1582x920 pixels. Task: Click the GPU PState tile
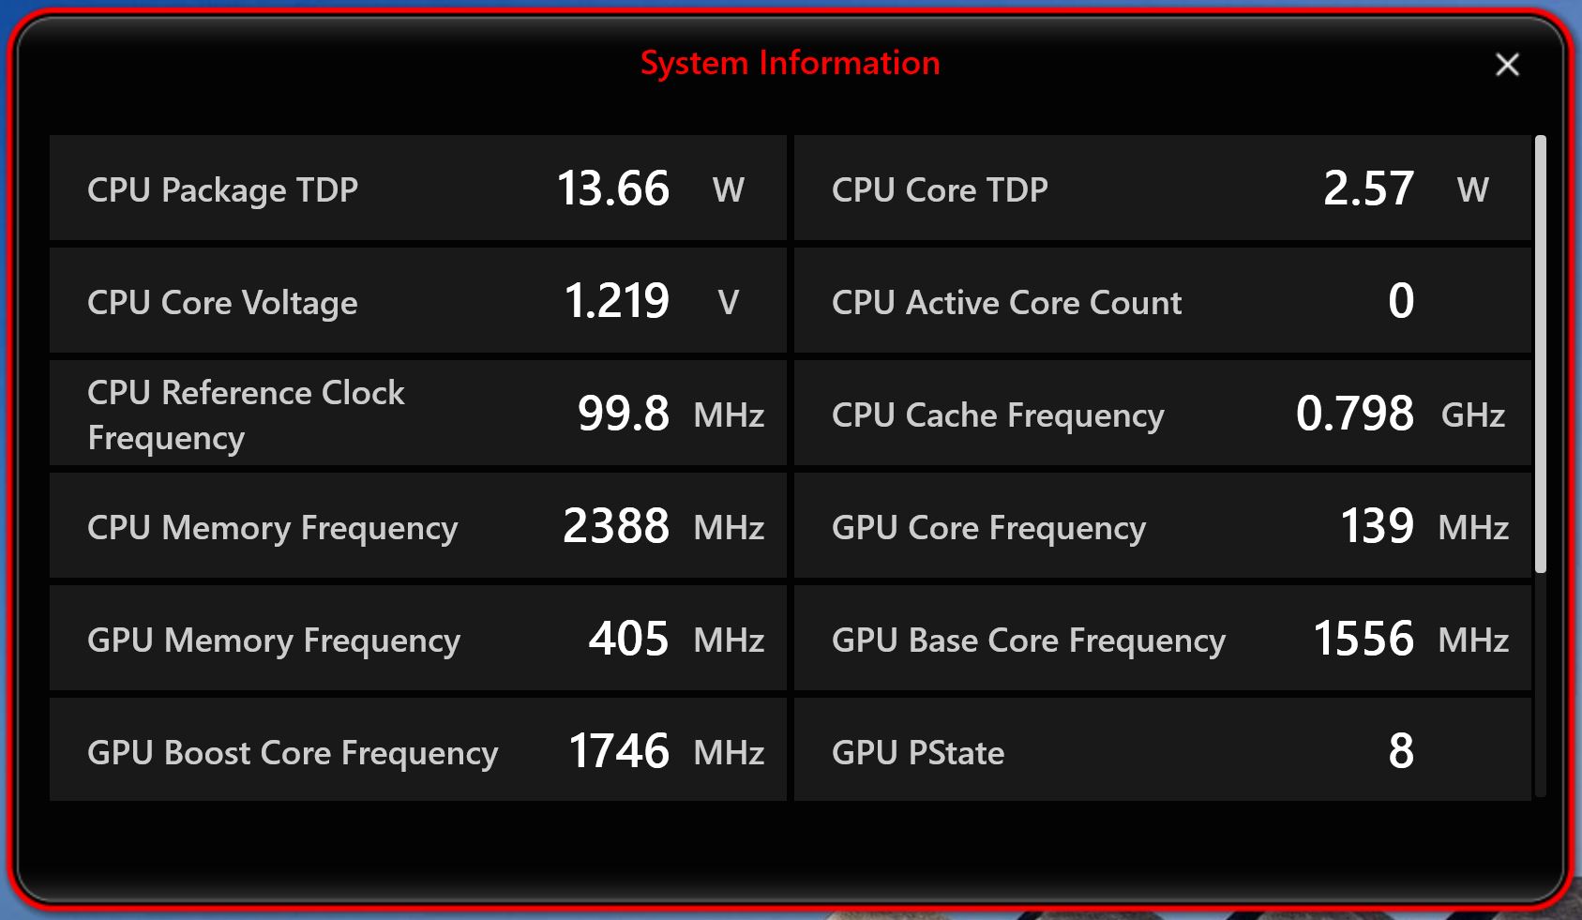1162,749
